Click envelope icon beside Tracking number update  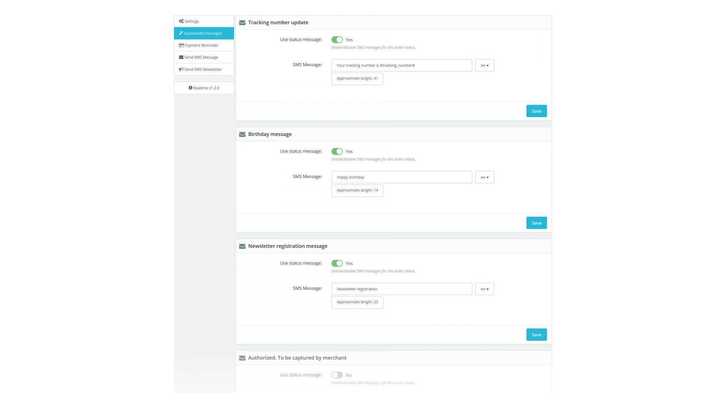pyautogui.click(x=242, y=23)
